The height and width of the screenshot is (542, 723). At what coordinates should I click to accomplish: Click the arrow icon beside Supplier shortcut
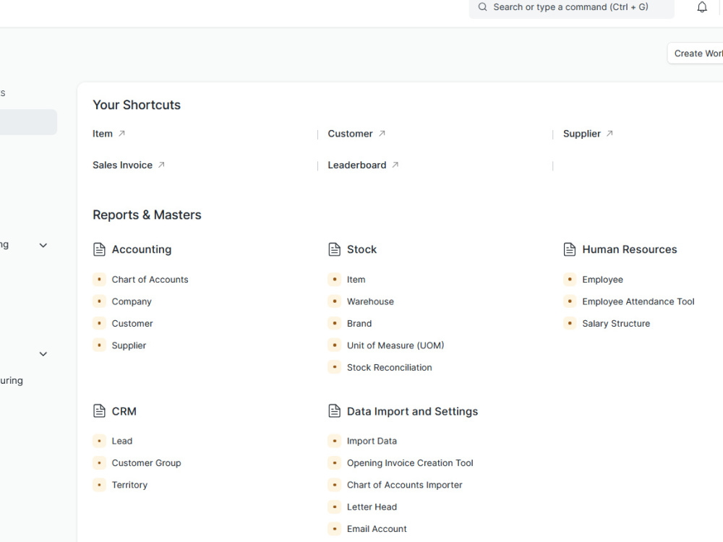click(x=609, y=133)
